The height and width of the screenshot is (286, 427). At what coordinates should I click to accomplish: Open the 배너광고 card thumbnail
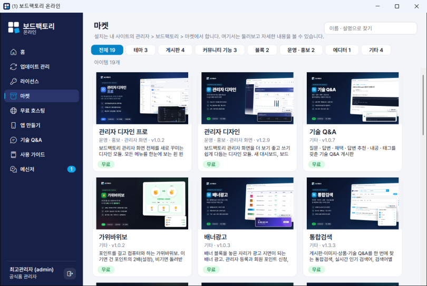click(x=247, y=203)
